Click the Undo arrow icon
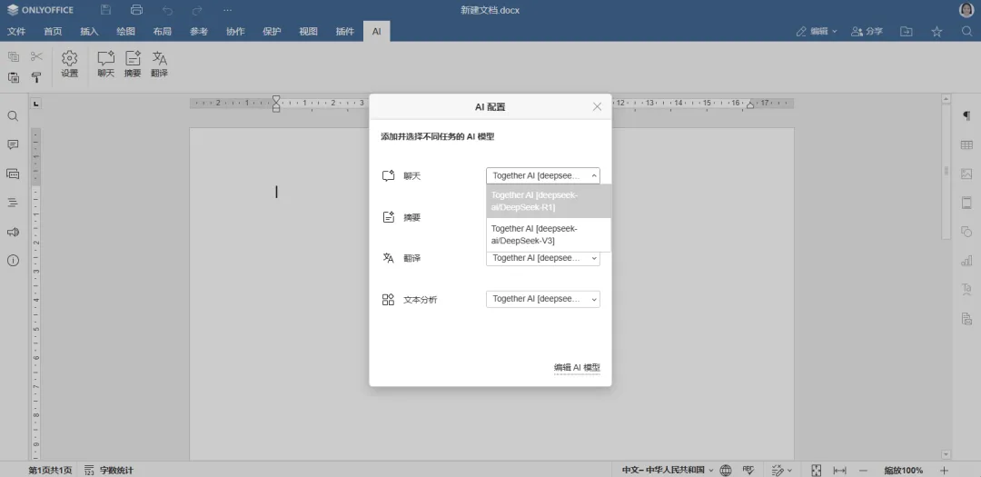The image size is (981, 477). coord(167,10)
